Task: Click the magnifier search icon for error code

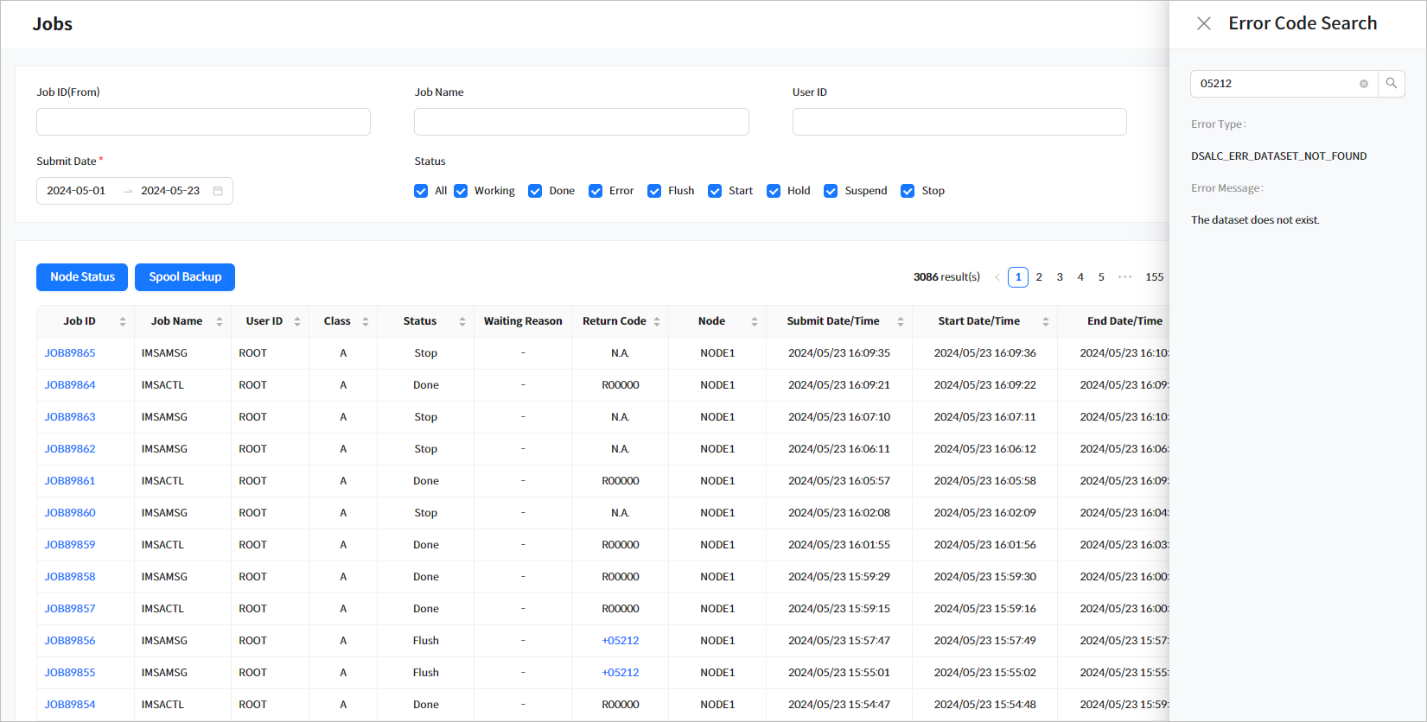Action: pyautogui.click(x=1392, y=84)
